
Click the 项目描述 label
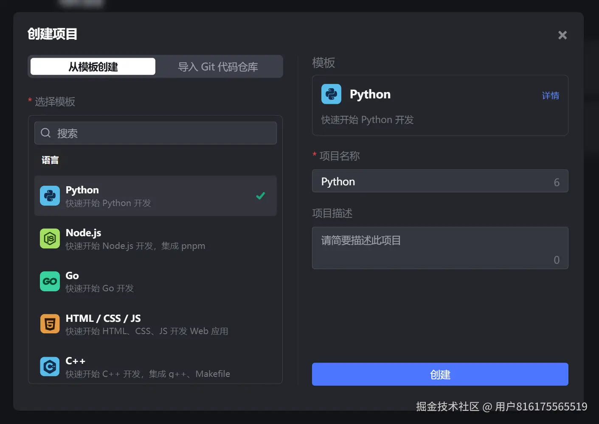click(332, 213)
